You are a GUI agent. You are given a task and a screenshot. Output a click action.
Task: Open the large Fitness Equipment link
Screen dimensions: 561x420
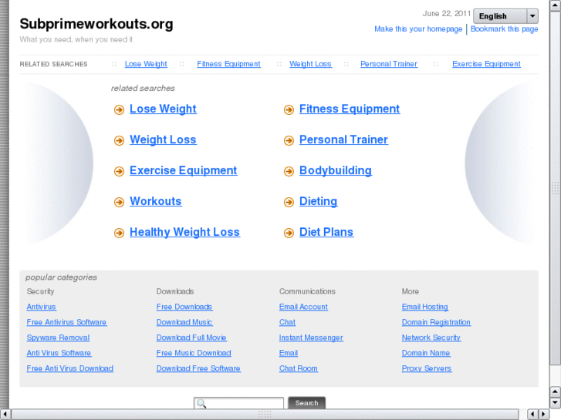pos(350,109)
